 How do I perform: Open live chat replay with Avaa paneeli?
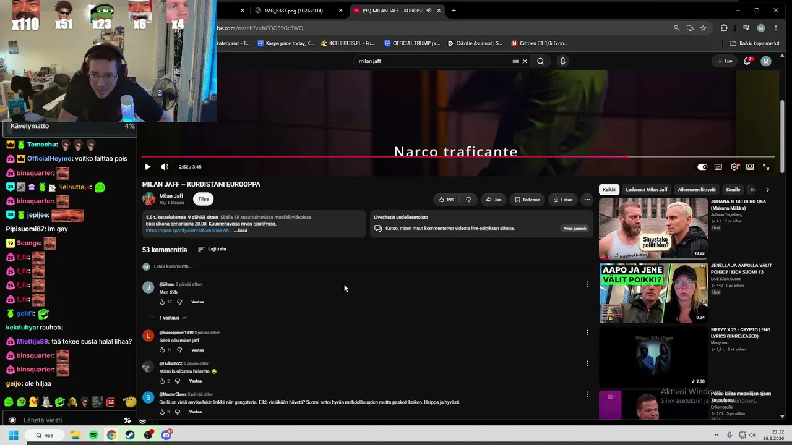point(575,229)
